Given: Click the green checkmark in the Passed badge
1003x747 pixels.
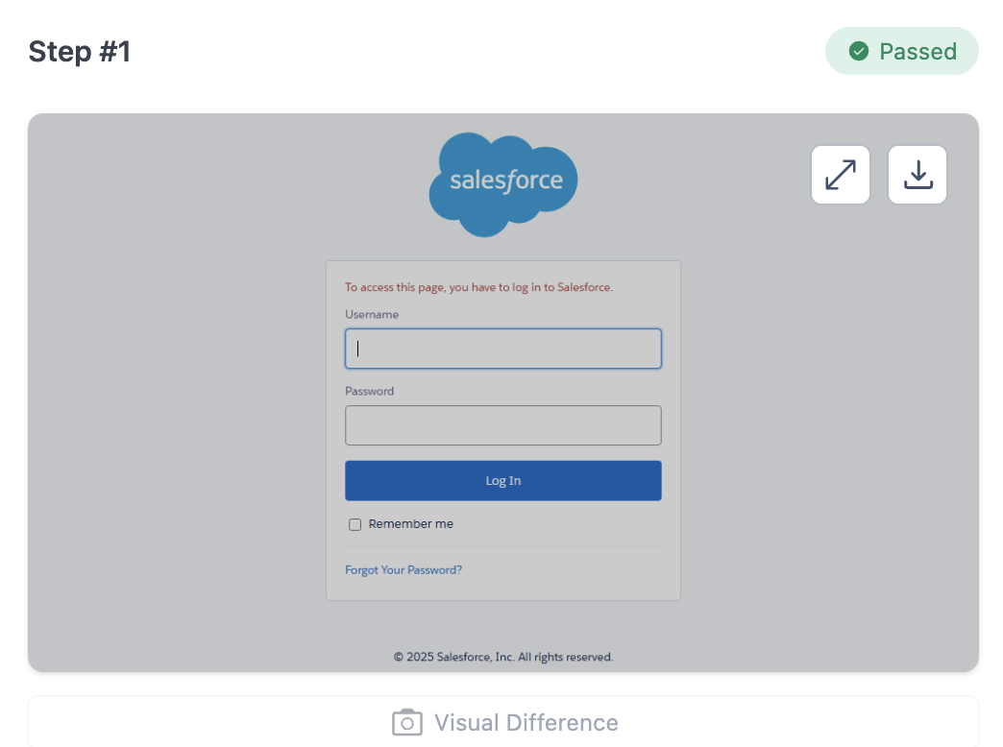Looking at the screenshot, I should click(861, 51).
